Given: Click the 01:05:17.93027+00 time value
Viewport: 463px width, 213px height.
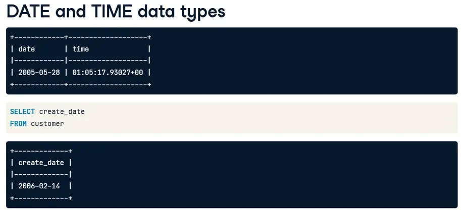Looking at the screenshot, I should click(108, 73).
